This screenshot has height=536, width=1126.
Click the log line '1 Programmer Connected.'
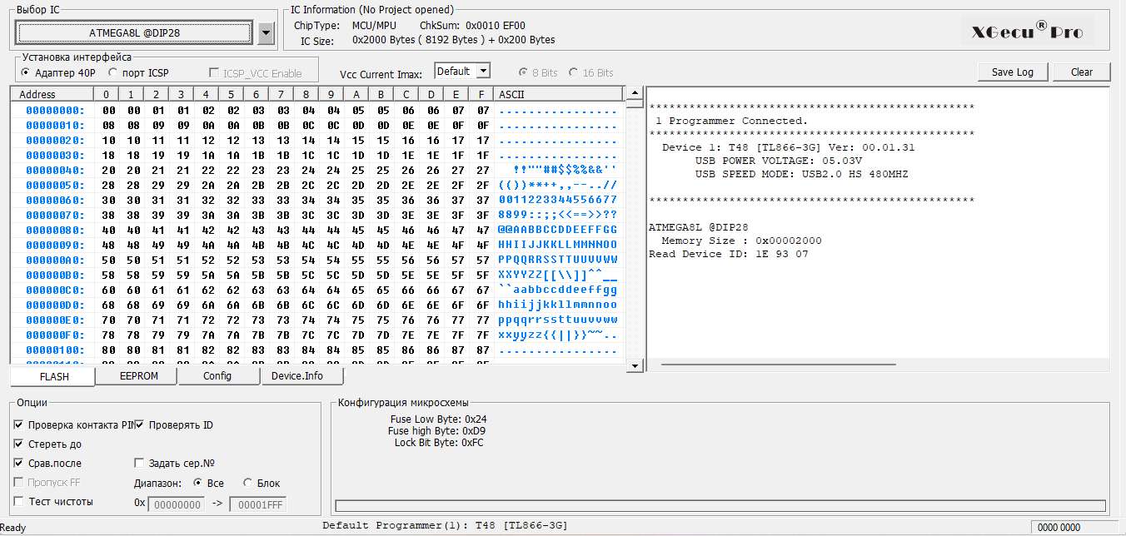(x=732, y=121)
